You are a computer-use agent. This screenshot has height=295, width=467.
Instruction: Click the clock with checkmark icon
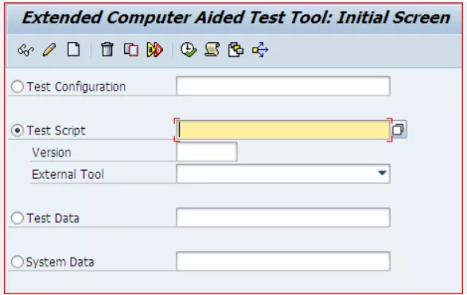coord(189,50)
